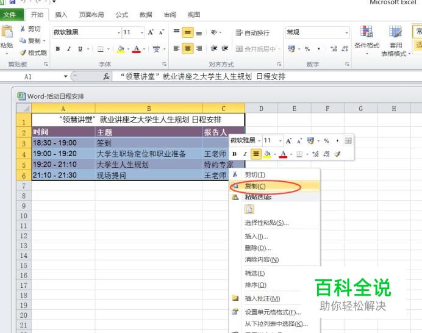The height and width of the screenshot is (333, 422).
Task: Click the phonetic guide 变 icon
Action: tap(156, 49)
